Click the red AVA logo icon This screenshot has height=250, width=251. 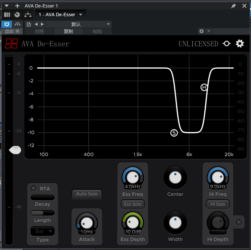[x=12, y=43]
